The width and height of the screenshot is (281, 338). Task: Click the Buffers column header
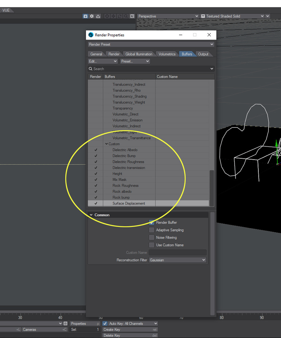(129, 76)
